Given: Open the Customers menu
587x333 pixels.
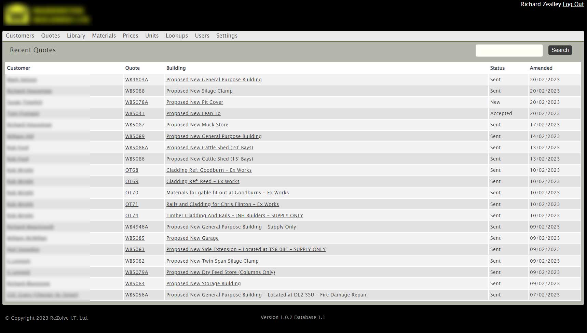Looking at the screenshot, I should [x=20, y=36].
